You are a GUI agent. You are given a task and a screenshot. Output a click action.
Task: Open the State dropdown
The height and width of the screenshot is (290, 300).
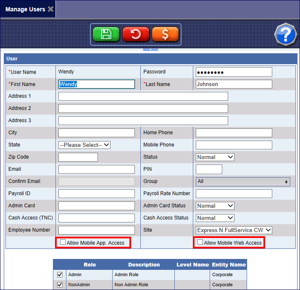point(84,145)
